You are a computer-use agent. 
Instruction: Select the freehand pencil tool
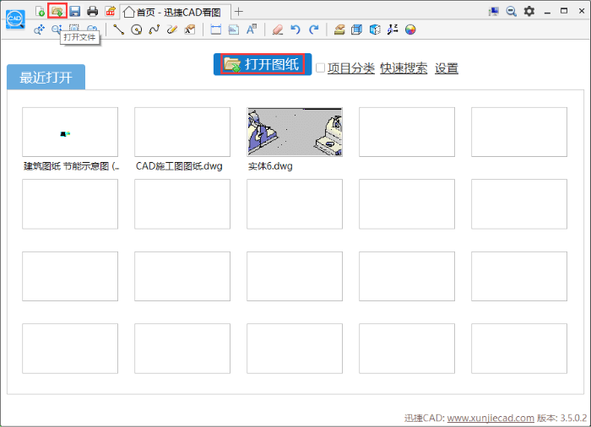172,30
